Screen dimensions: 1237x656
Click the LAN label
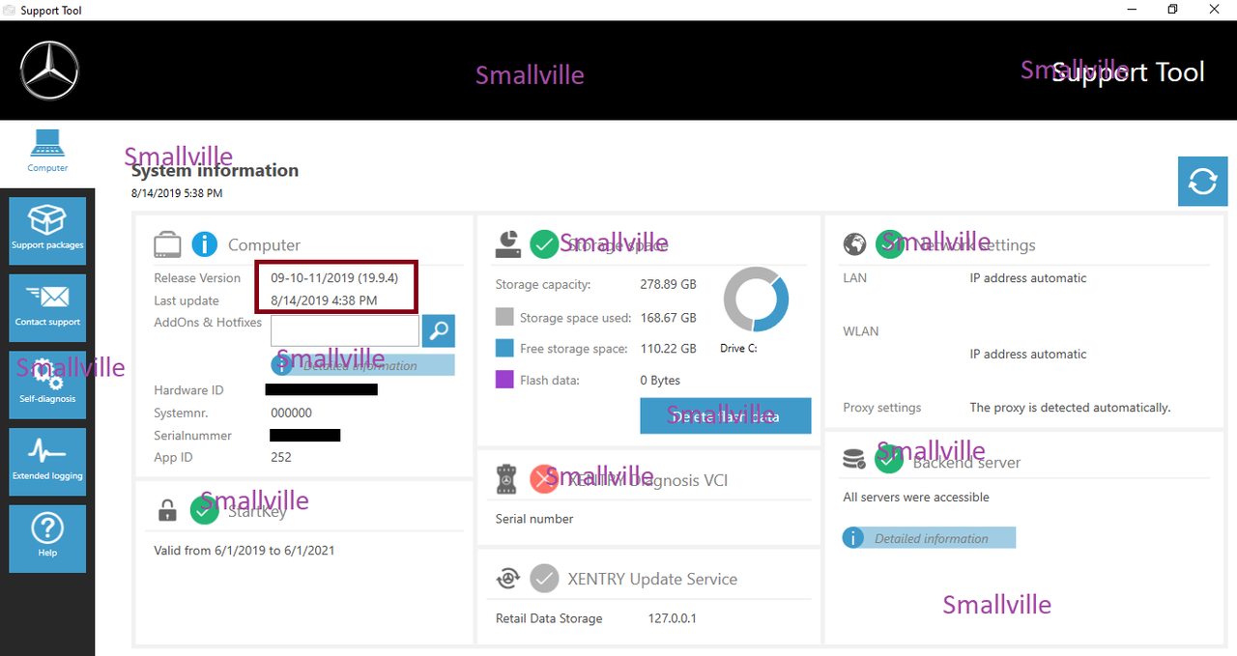(855, 277)
